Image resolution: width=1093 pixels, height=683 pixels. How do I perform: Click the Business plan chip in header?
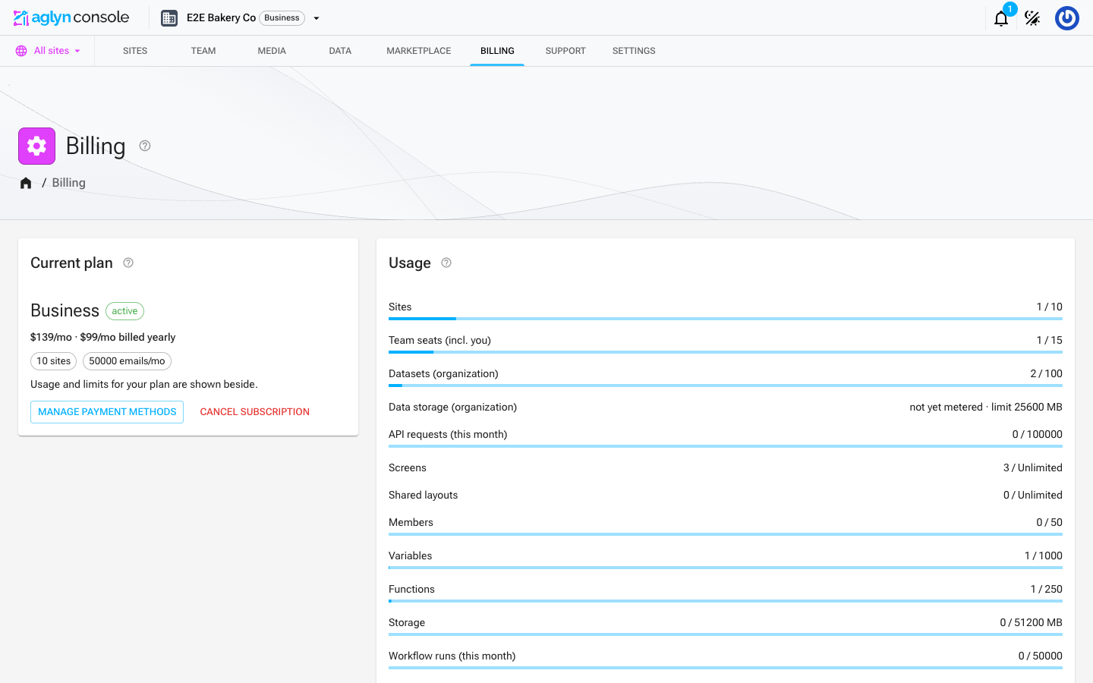coord(282,18)
